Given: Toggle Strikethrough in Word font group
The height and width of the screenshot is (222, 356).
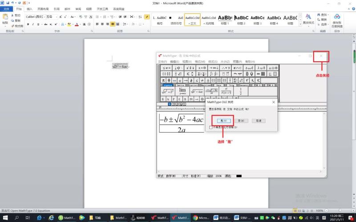Looking at the screenshot, I should 46,24.
